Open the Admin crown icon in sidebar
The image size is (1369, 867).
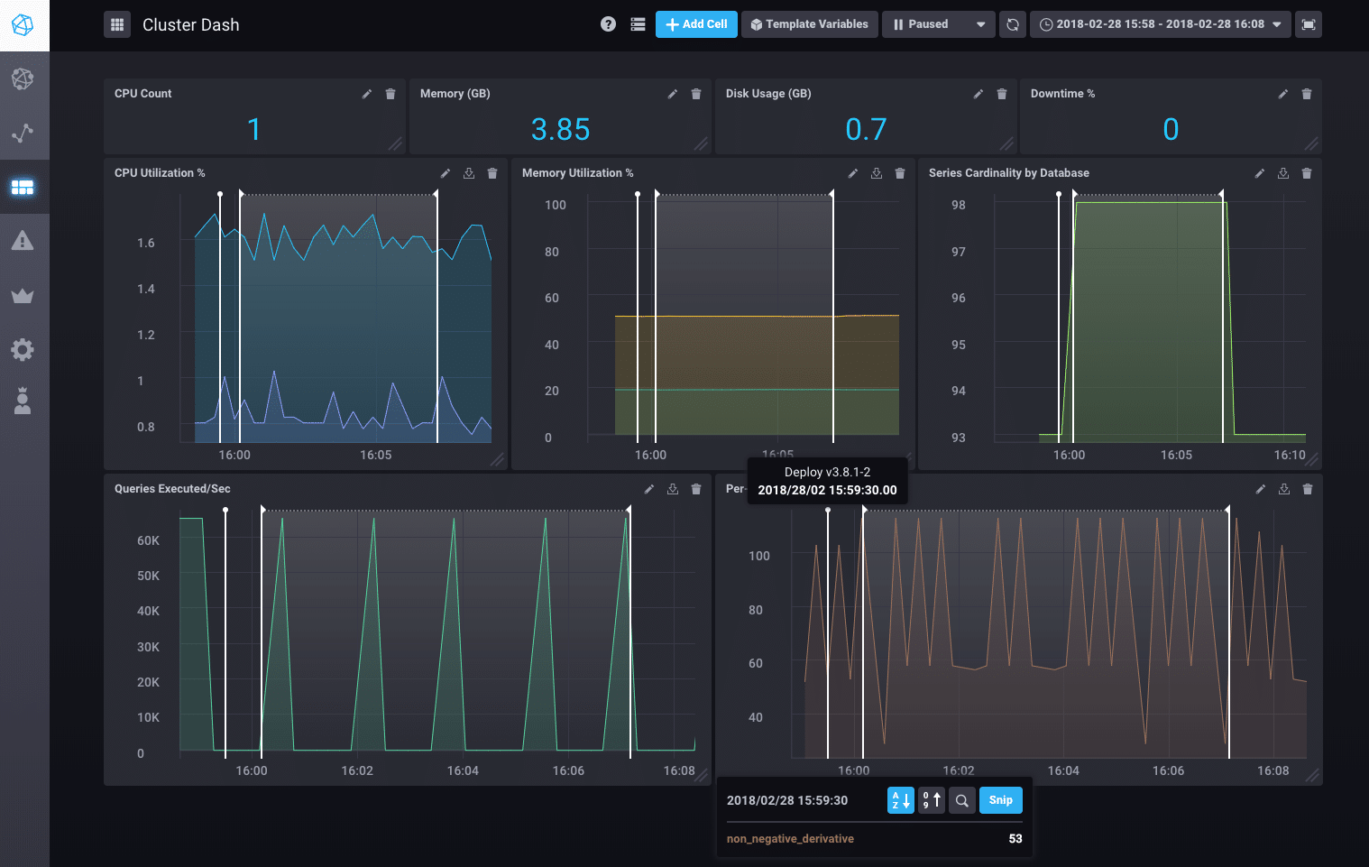click(24, 295)
